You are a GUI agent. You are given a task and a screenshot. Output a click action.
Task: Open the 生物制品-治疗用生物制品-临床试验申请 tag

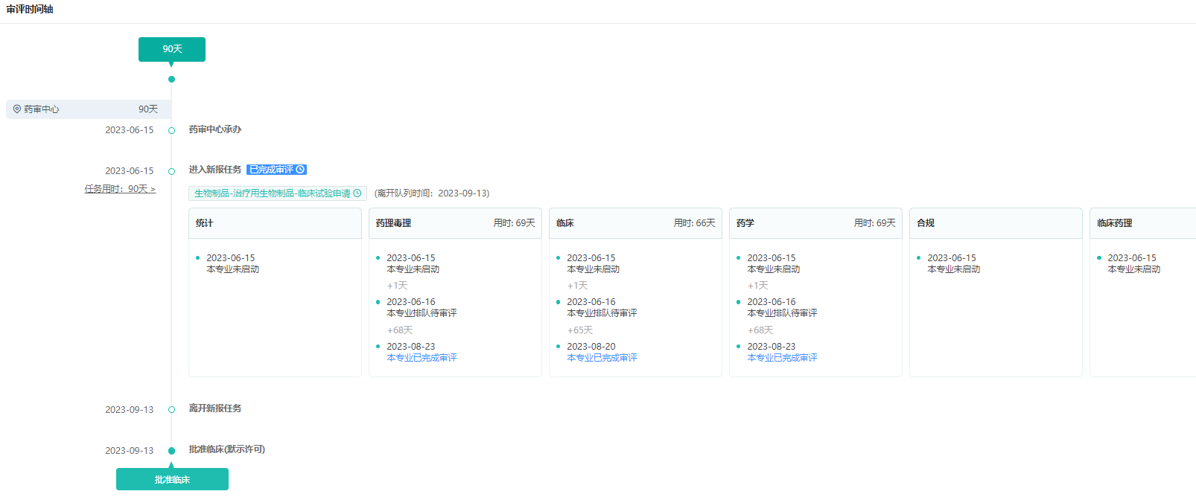272,193
